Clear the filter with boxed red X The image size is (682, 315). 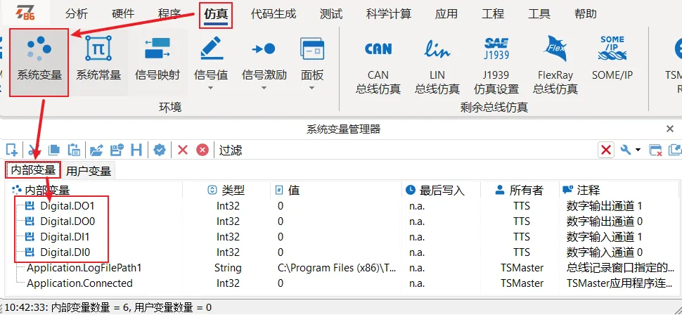coord(606,150)
